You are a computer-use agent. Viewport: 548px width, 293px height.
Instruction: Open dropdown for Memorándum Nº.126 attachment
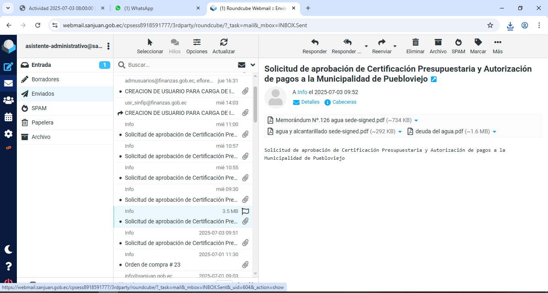click(416, 120)
